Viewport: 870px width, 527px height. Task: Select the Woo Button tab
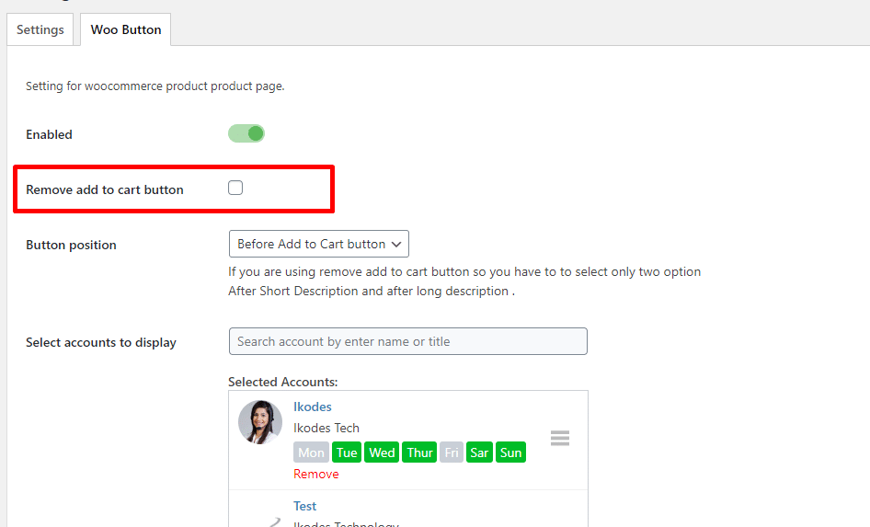(126, 29)
